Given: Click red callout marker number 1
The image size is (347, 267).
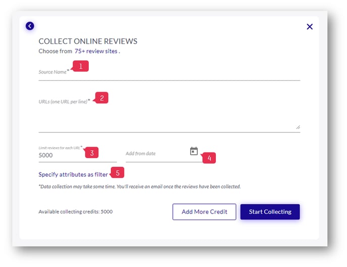Looking at the screenshot, I should (x=81, y=66).
